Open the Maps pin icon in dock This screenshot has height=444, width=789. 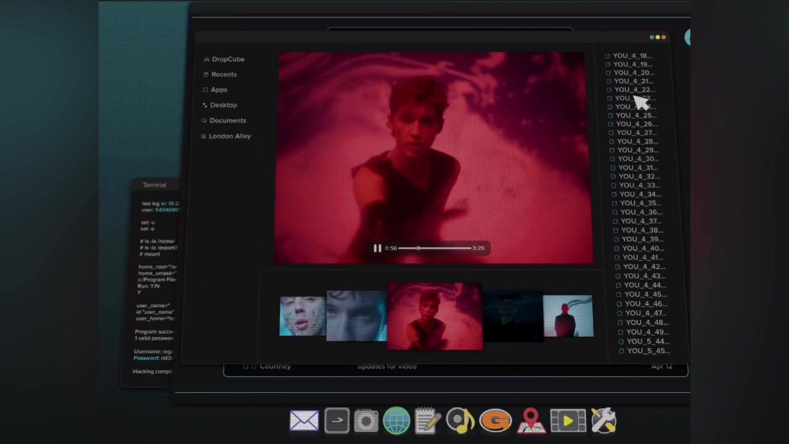point(531,421)
